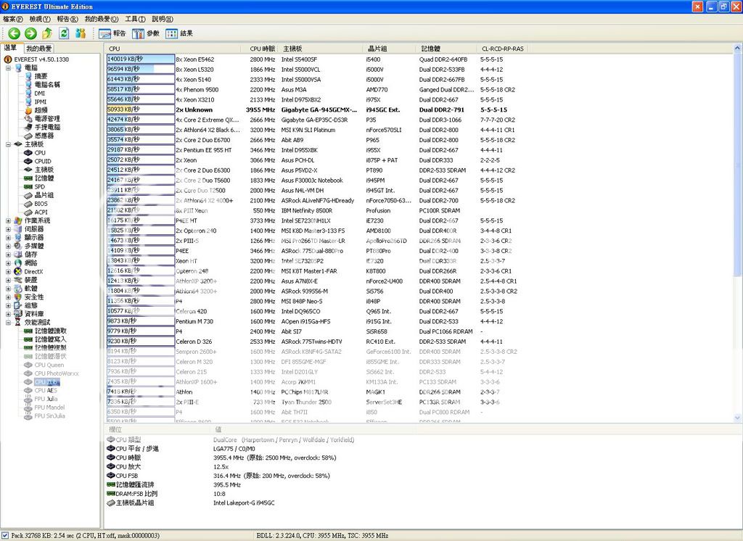Click the 96594 KB/秒 result bar
743x541 pixels.
click(141, 69)
